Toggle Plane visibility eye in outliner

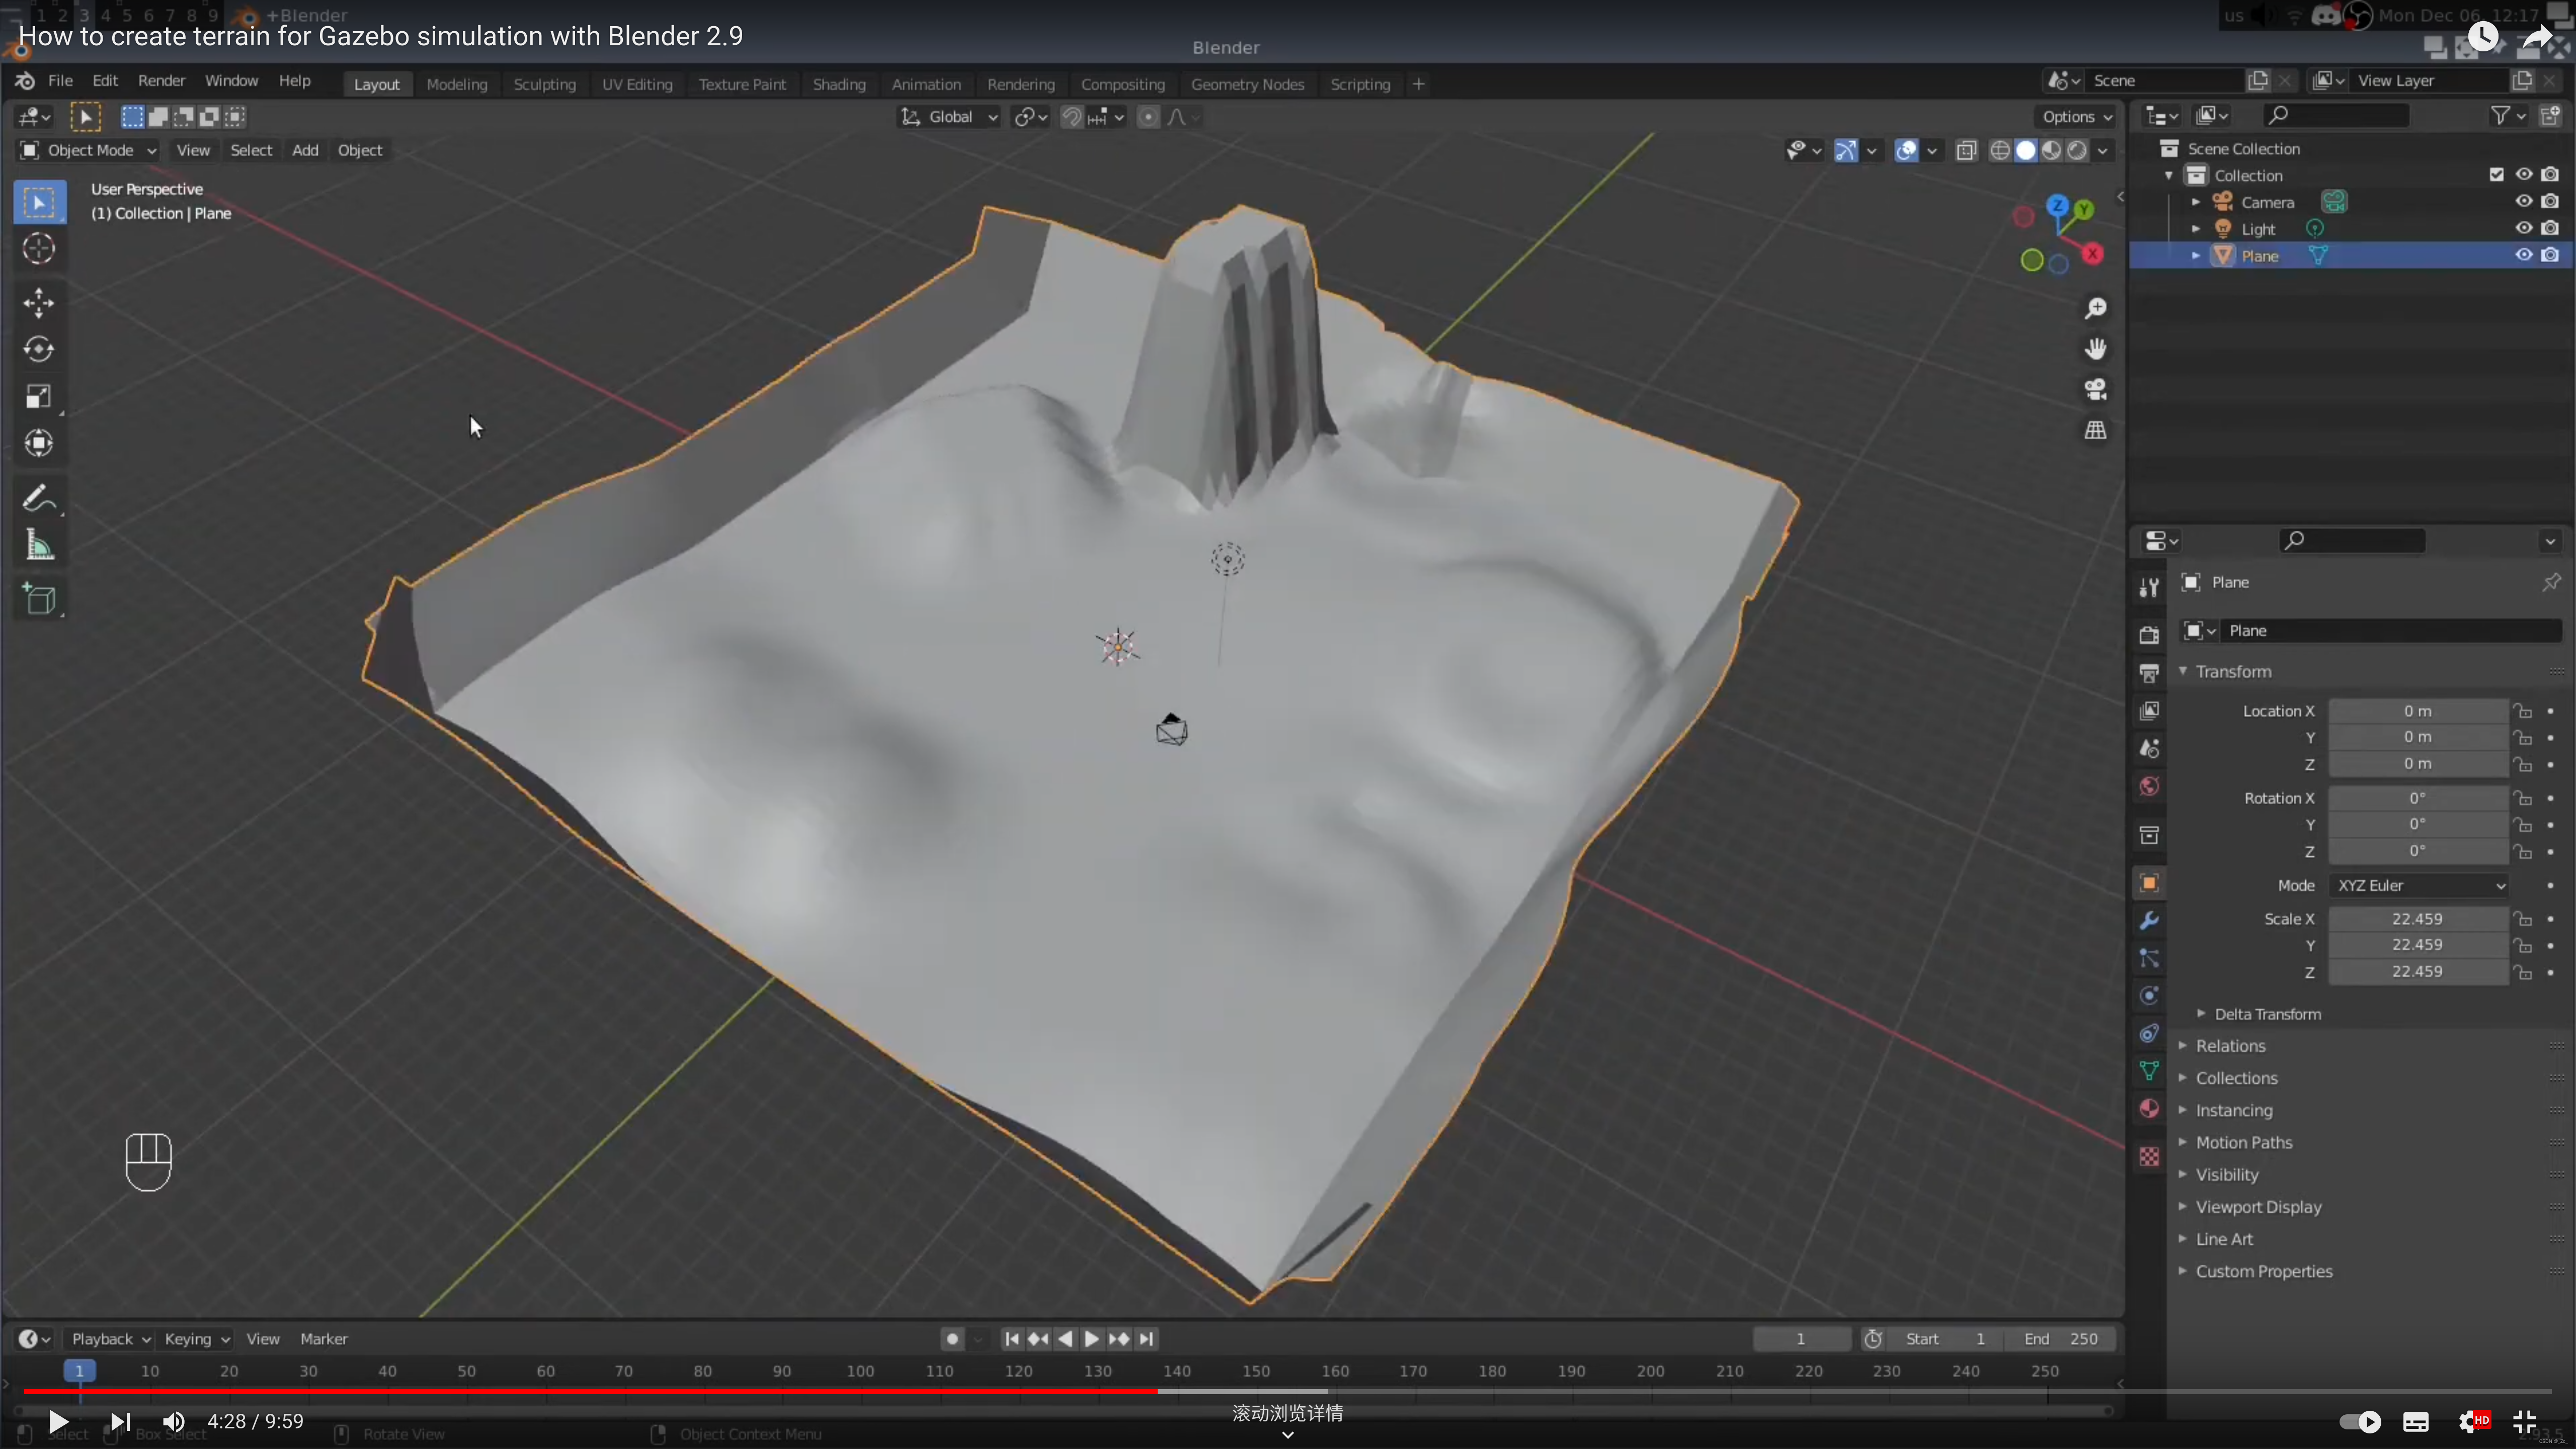point(2523,255)
